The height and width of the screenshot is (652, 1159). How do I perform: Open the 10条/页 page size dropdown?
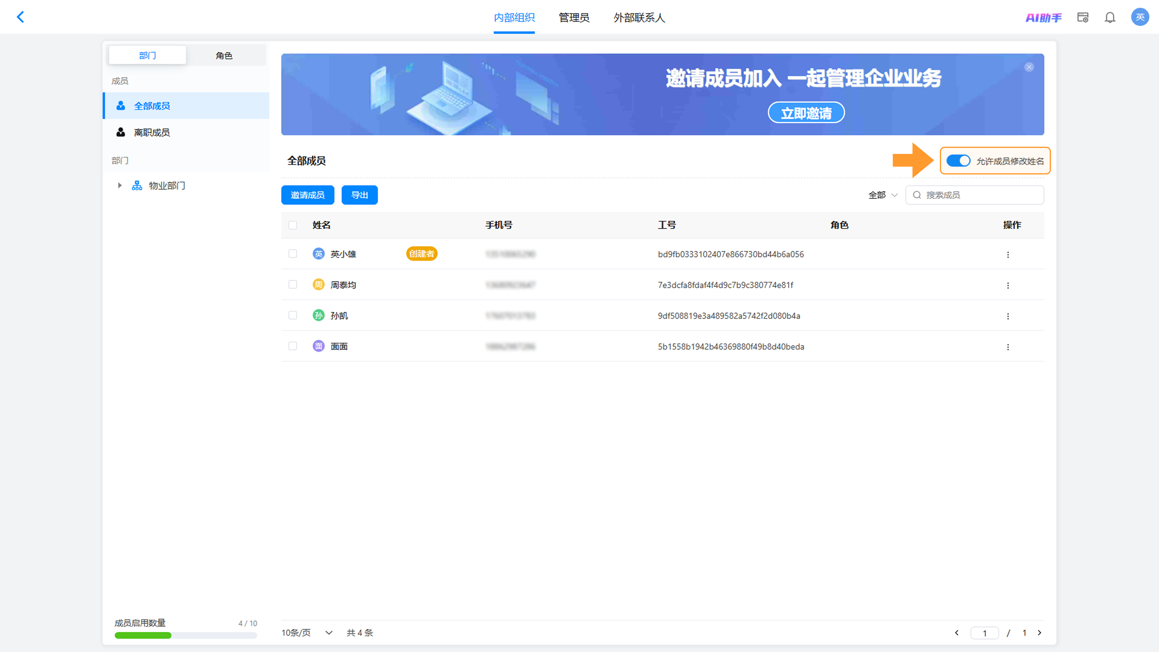307,633
